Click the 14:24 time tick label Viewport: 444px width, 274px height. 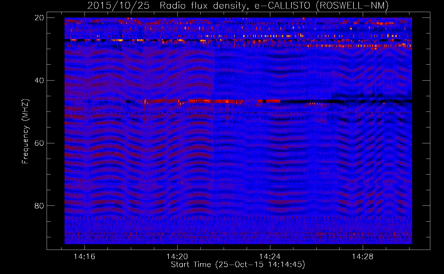[x=270, y=257]
